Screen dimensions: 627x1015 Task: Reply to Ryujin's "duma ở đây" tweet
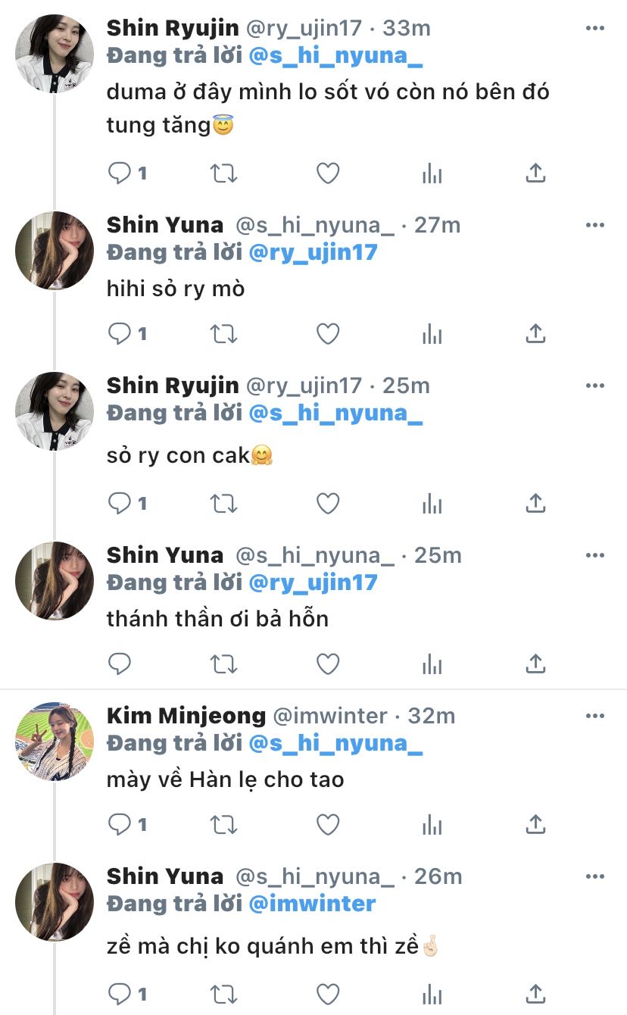pos(120,173)
